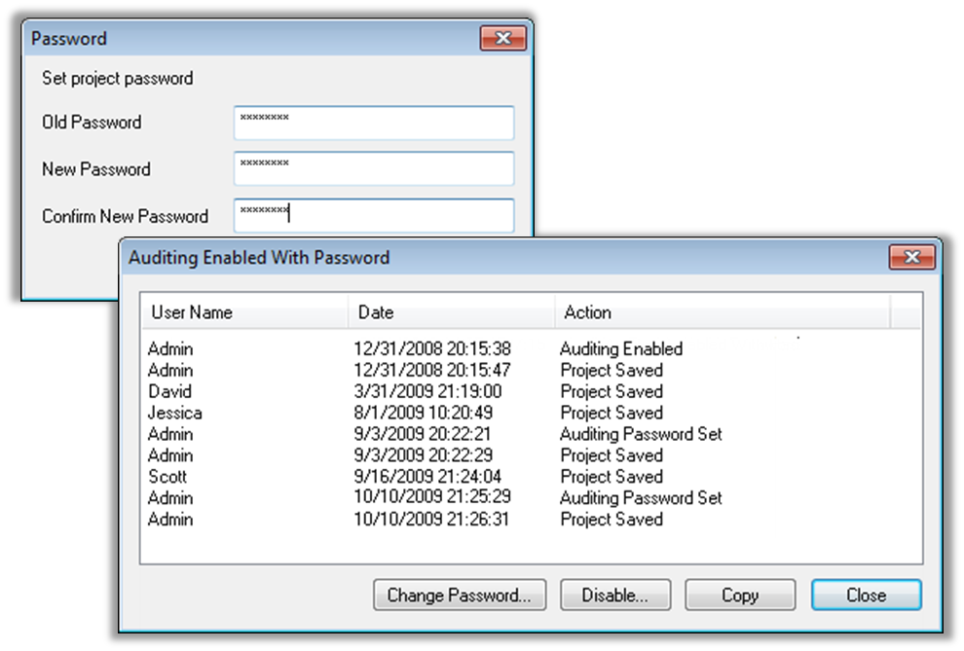Click the Disable... auditing button
Screen dimensions: 964x651
(613, 595)
